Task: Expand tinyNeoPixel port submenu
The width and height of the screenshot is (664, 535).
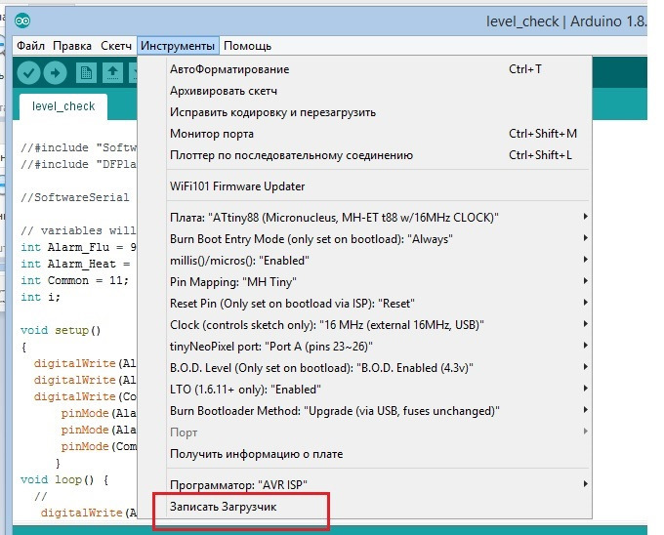Action: point(364,347)
